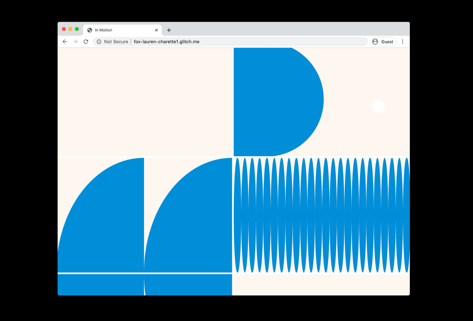The image size is (473, 321).
Task: Click the address bar URL field
Action: click(231, 42)
